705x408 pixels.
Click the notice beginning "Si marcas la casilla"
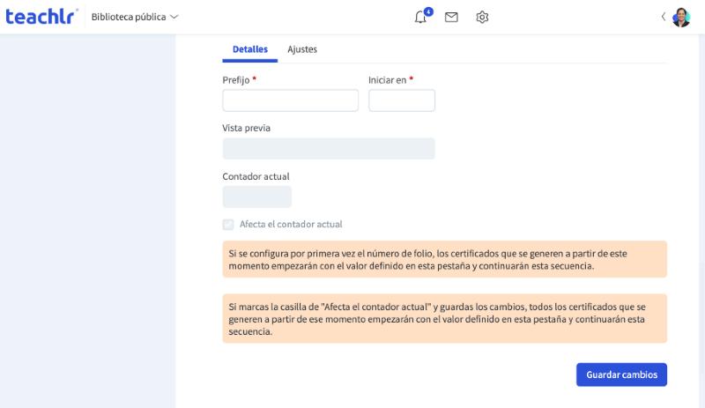point(445,318)
